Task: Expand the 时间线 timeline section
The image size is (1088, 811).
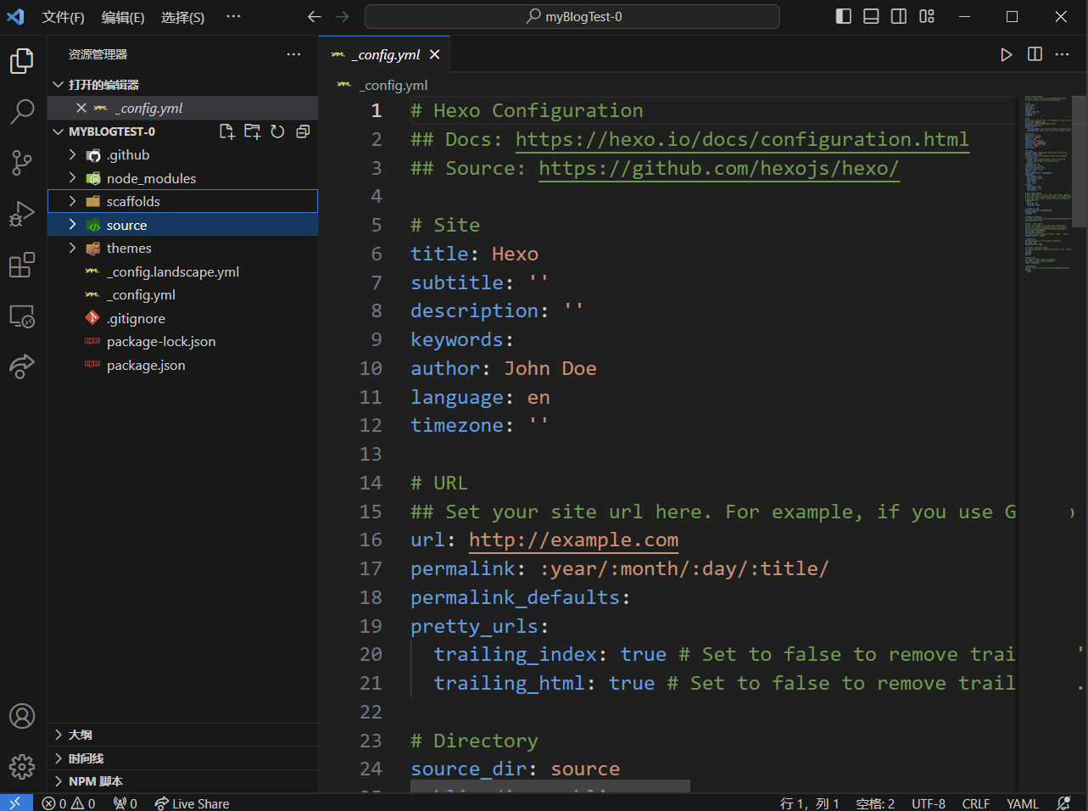Action: click(182, 758)
